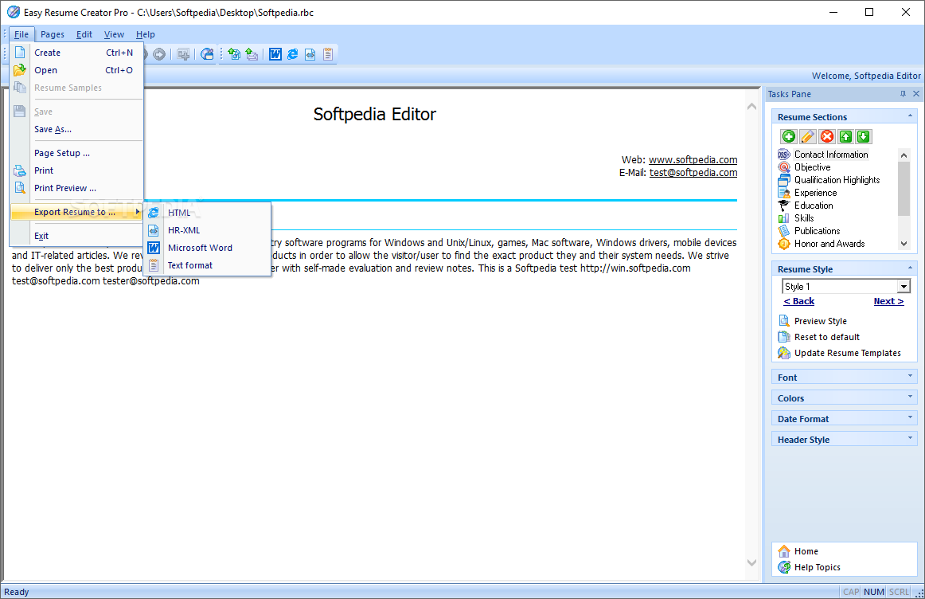Click the test@softpedia.com email link

[x=693, y=173]
